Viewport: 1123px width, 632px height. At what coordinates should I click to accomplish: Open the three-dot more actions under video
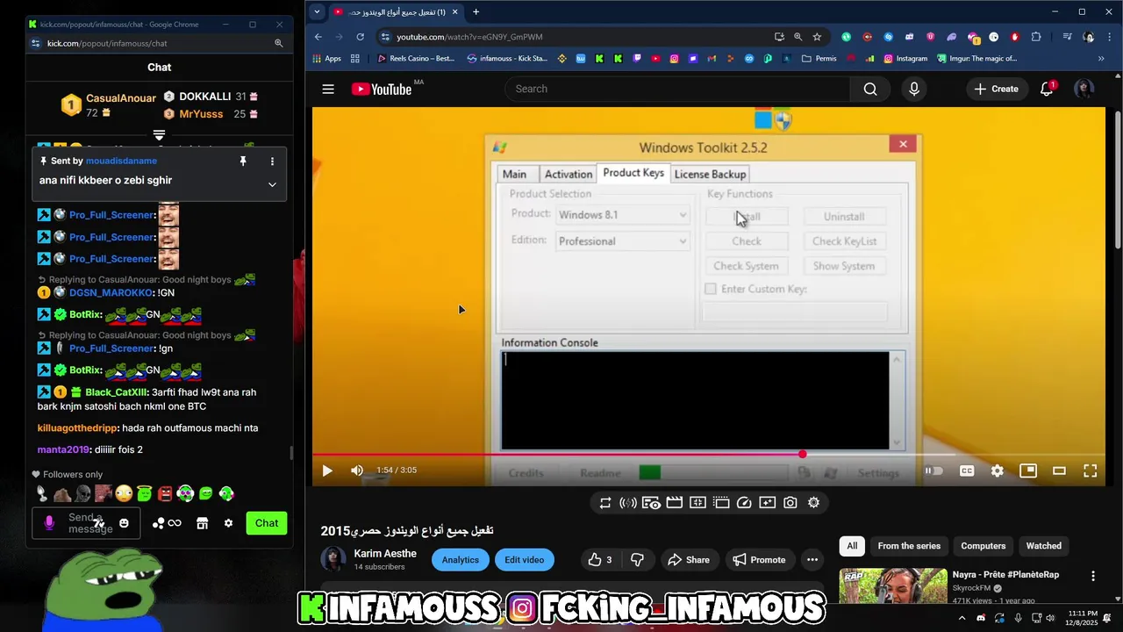click(812, 560)
